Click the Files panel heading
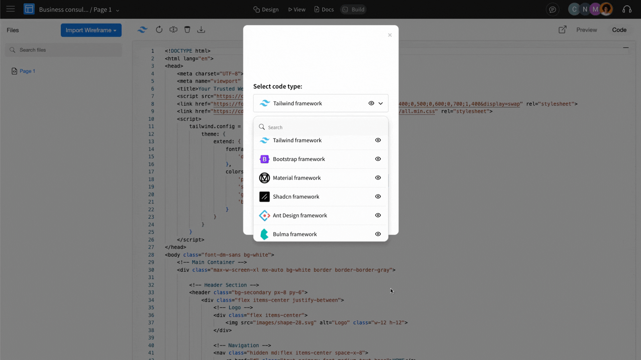The height and width of the screenshot is (360, 641). point(13,30)
